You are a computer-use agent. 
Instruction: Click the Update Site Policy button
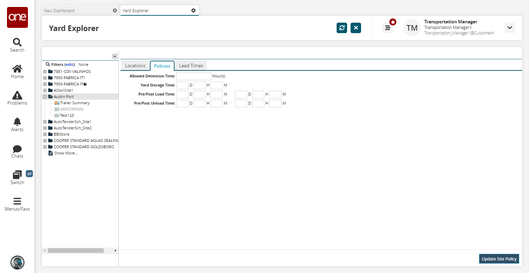(x=499, y=259)
